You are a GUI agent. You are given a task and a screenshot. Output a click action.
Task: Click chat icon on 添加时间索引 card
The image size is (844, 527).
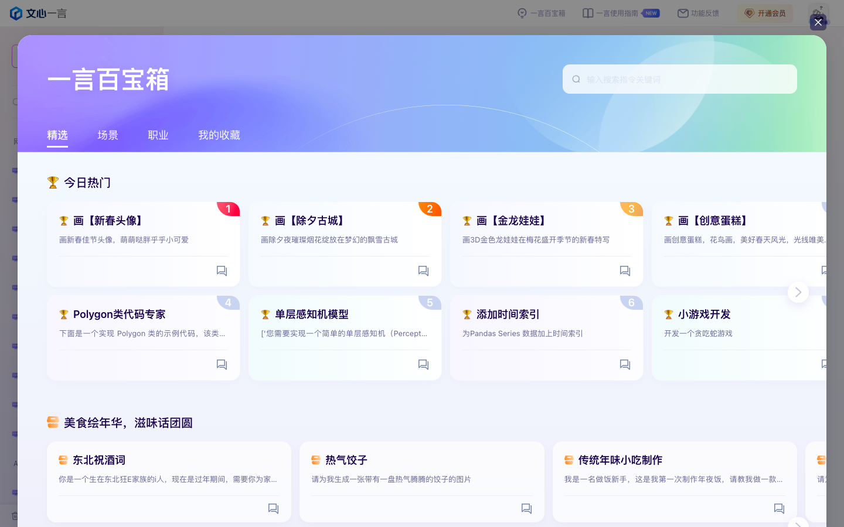tap(625, 364)
